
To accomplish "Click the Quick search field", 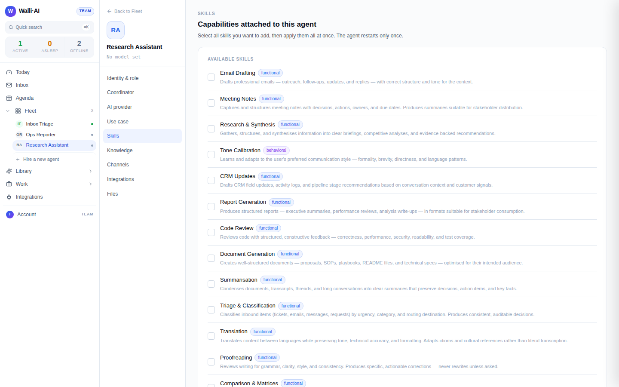I will coord(49,27).
